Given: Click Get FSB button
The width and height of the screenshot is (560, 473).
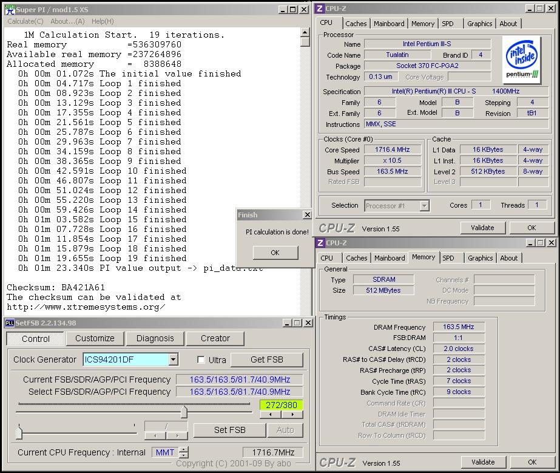Looking at the screenshot, I should (267, 359).
